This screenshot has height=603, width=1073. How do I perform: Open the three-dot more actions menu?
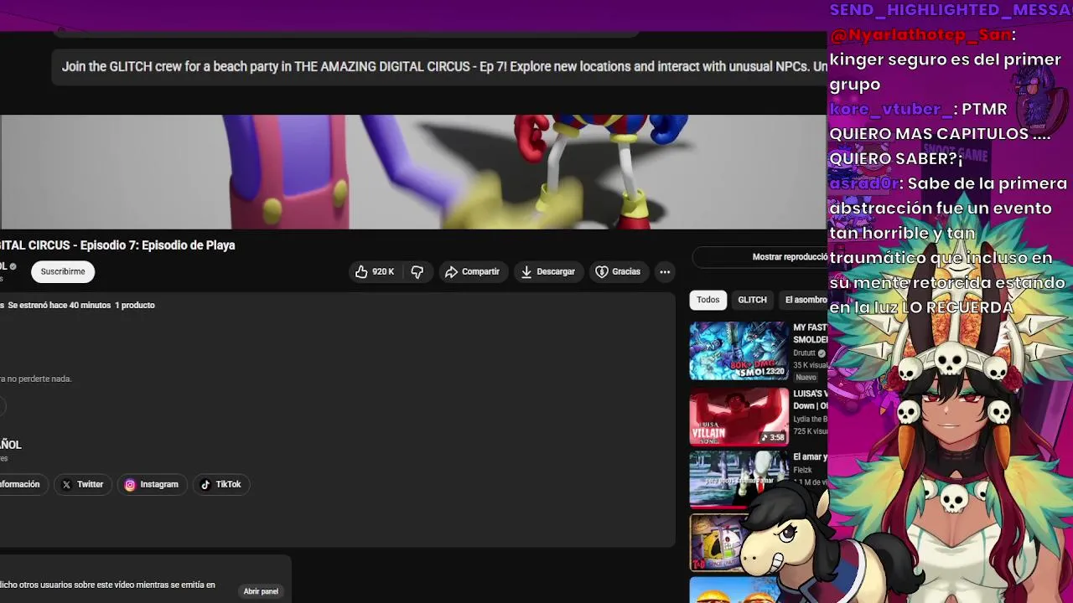[665, 271]
